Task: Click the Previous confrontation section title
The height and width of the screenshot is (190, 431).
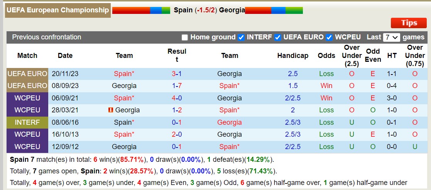Action: tap(46, 37)
